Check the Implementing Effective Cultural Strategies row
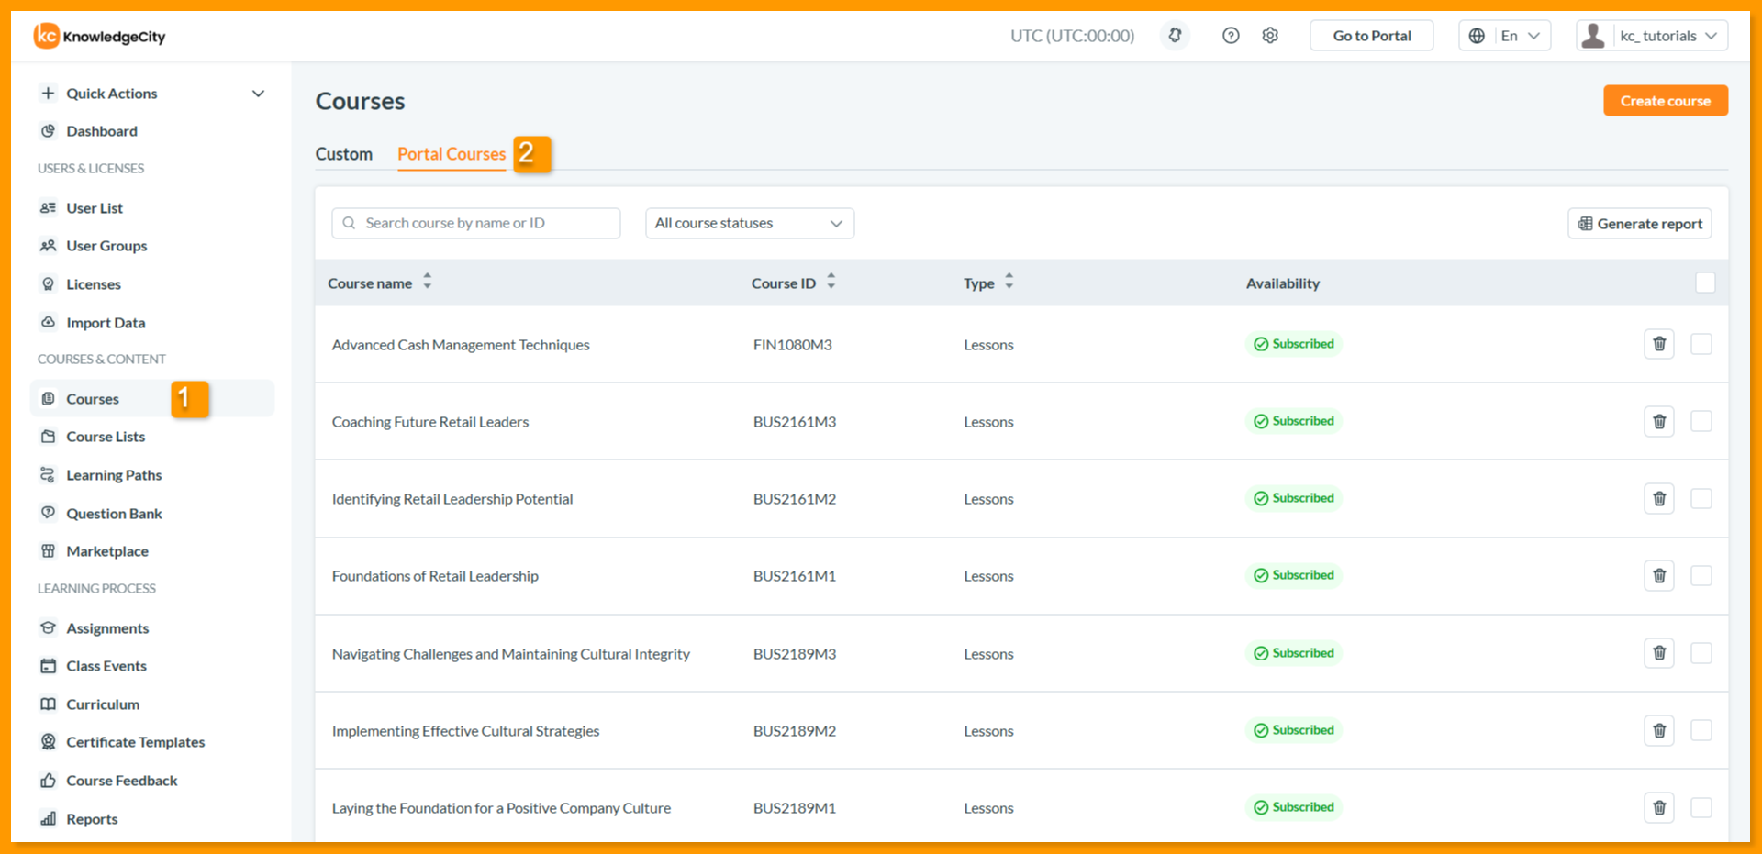The width and height of the screenshot is (1762, 854). click(1701, 730)
